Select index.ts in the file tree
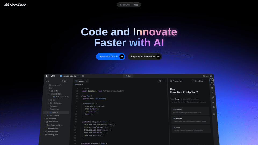 (56, 112)
